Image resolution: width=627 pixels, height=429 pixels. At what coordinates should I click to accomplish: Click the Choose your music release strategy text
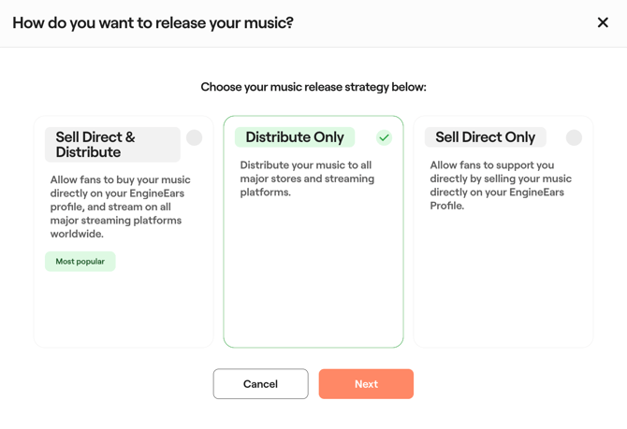tap(313, 87)
